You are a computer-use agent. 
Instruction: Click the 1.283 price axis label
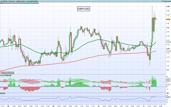168,15
